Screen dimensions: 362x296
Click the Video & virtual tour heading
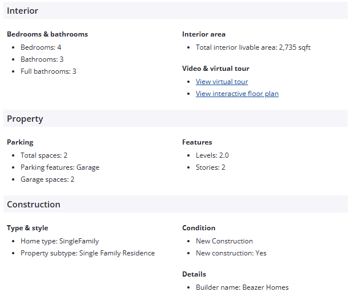coord(215,69)
